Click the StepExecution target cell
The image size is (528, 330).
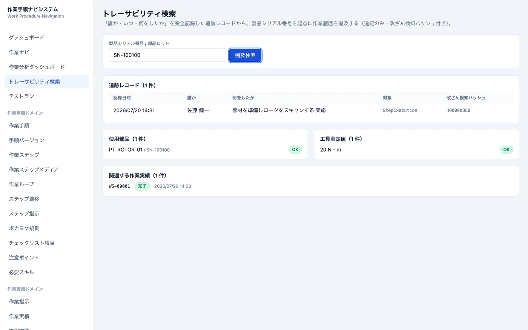400,111
